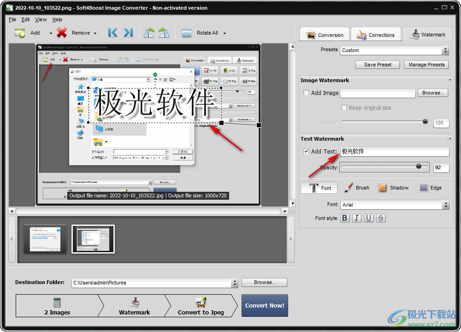Click the text watermark opacity slider

click(384, 167)
